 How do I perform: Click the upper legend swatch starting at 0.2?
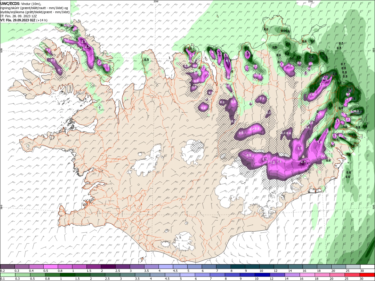[x=7, y=267]
